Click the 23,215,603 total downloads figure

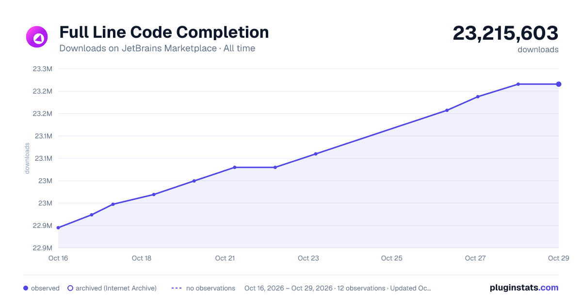(505, 33)
